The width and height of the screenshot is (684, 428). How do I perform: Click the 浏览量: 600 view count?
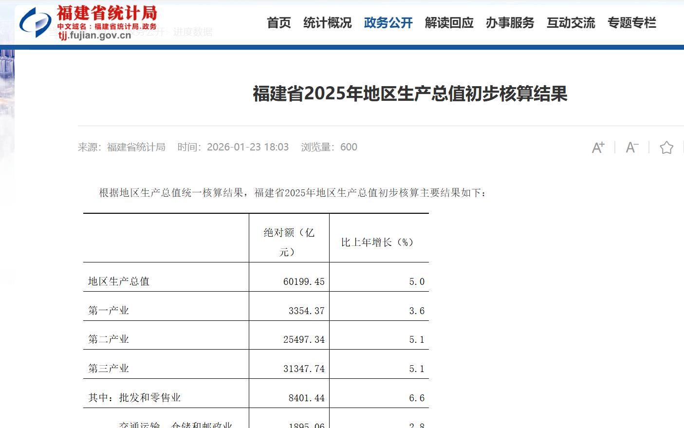(329, 147)
